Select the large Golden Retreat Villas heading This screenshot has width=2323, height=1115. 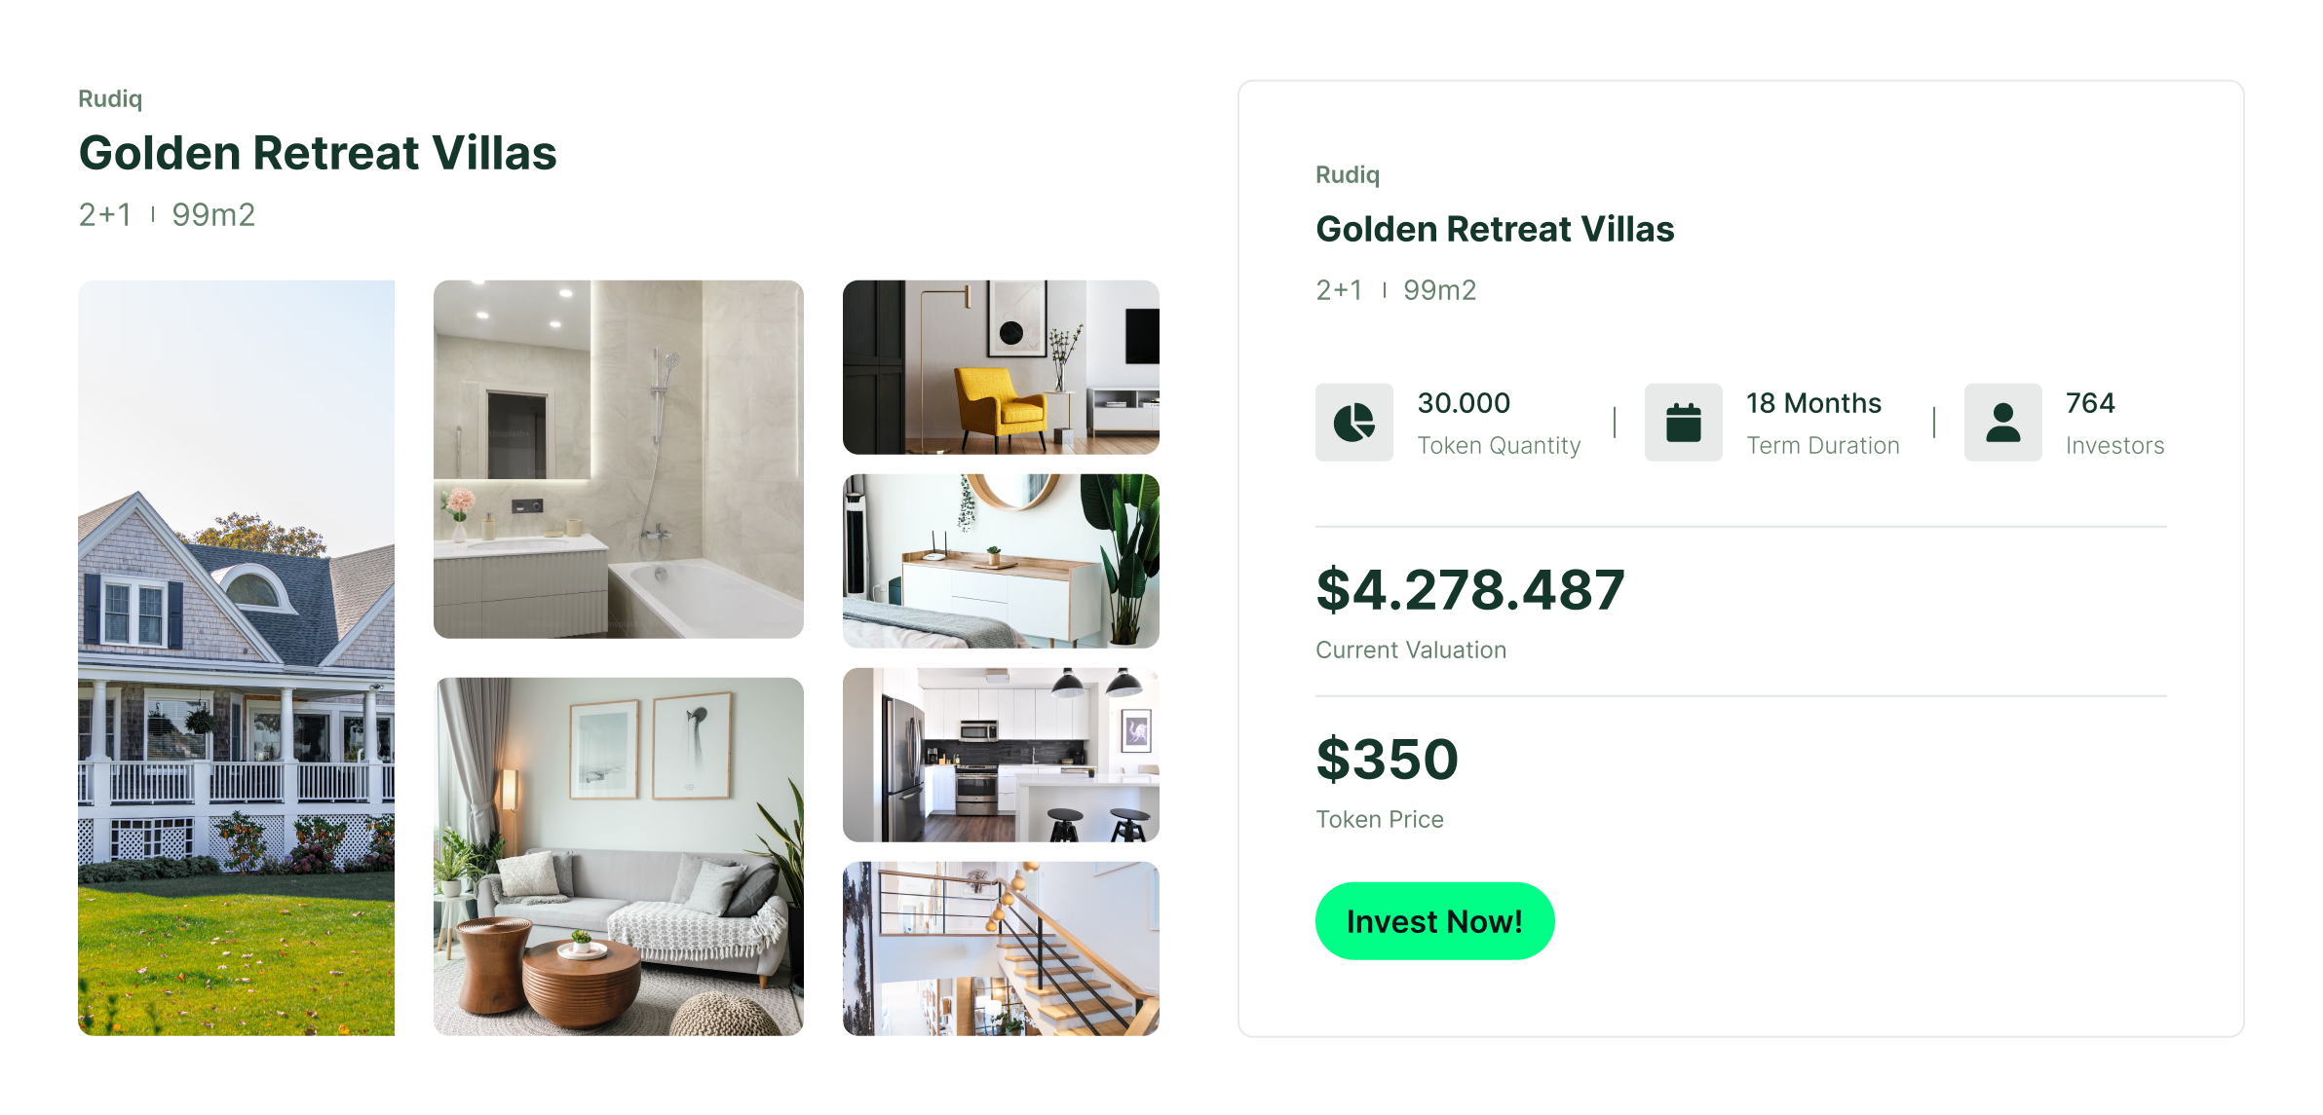coord(318,153)
